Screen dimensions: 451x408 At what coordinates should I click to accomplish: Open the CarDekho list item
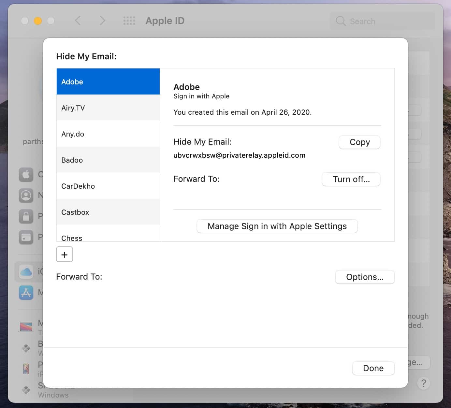[x=108, y=186]
